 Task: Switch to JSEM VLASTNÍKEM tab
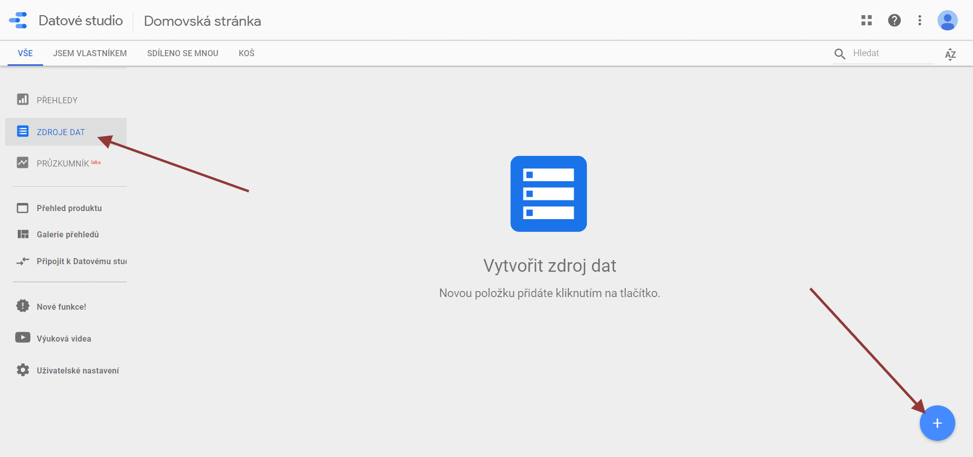click(x=90, y=53)
